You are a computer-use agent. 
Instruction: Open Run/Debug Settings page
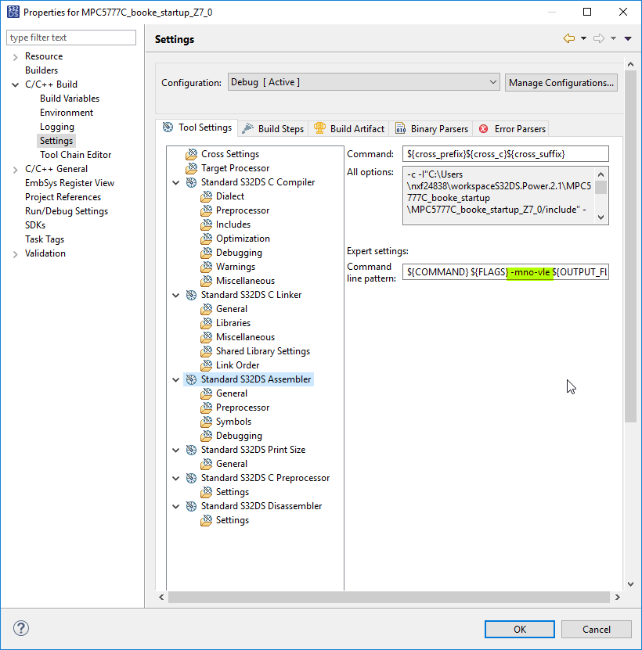[x=67, y=211]
